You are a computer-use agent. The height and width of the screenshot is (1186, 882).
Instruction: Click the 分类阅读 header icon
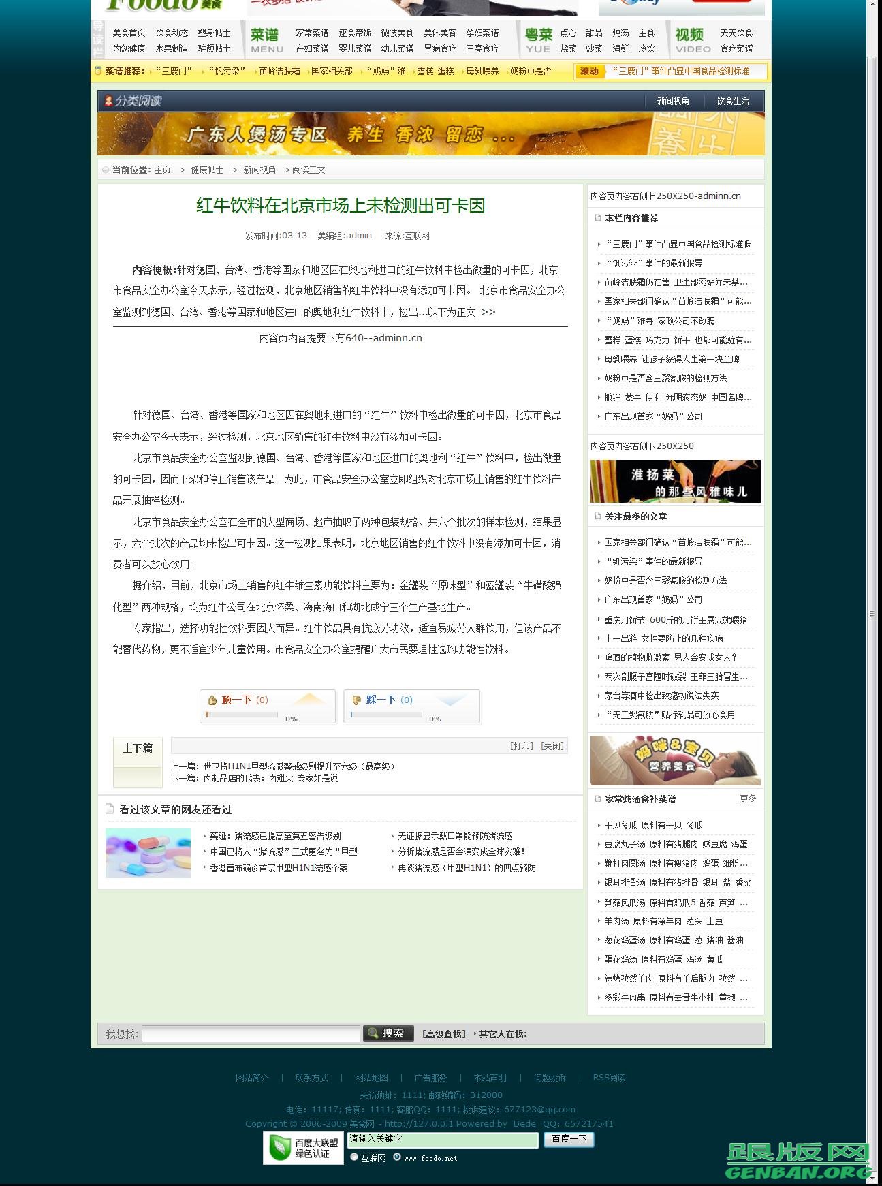(108, 101)
